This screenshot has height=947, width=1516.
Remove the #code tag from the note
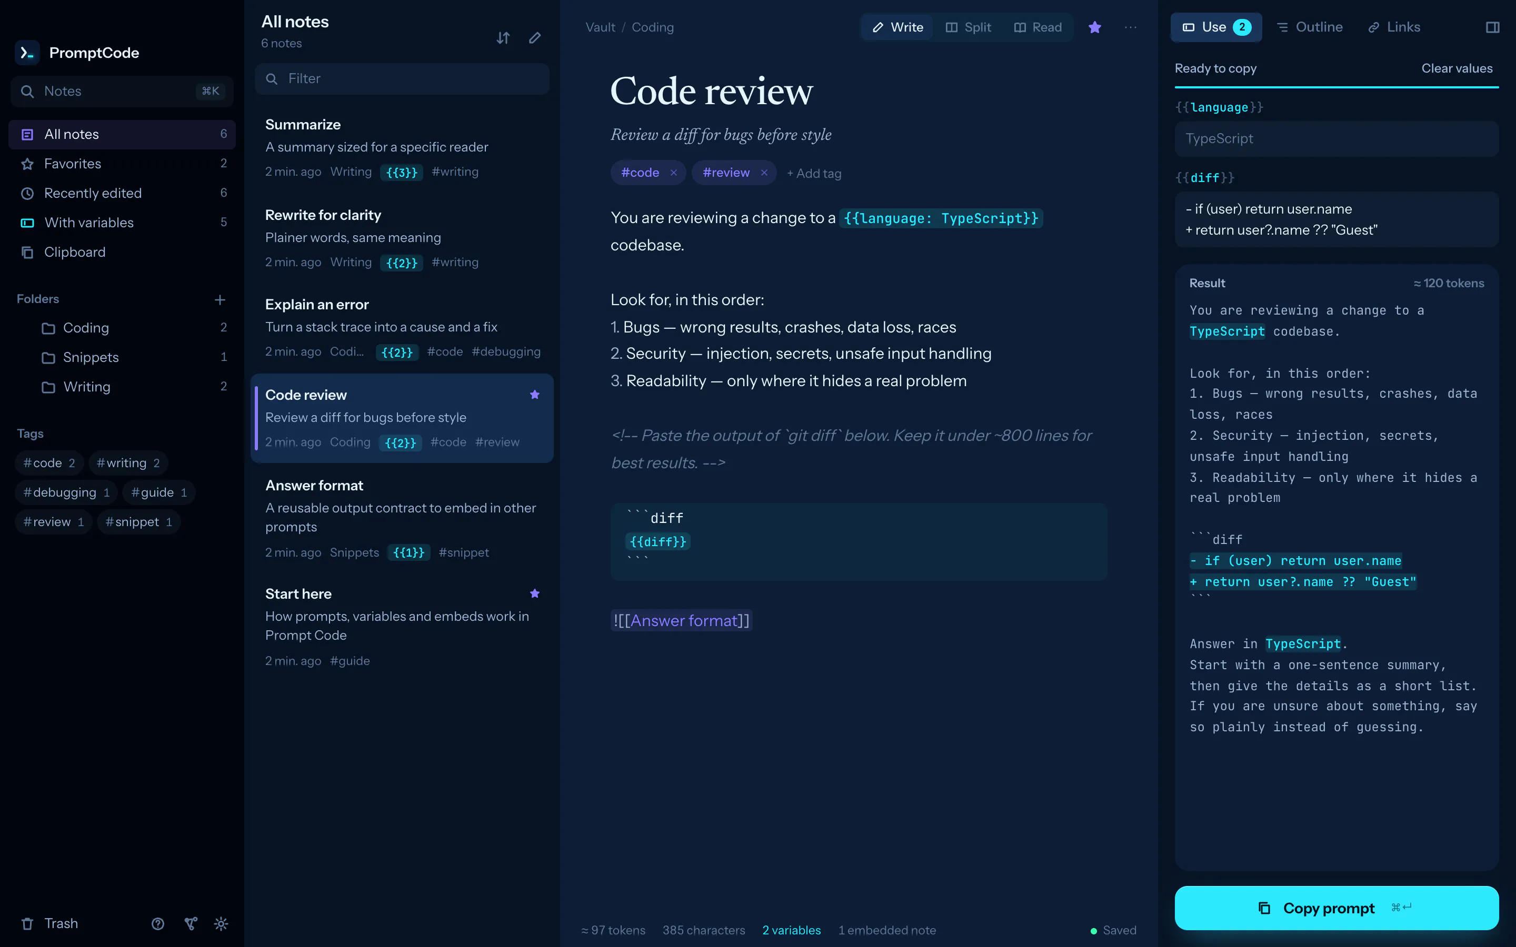[673, 173]
